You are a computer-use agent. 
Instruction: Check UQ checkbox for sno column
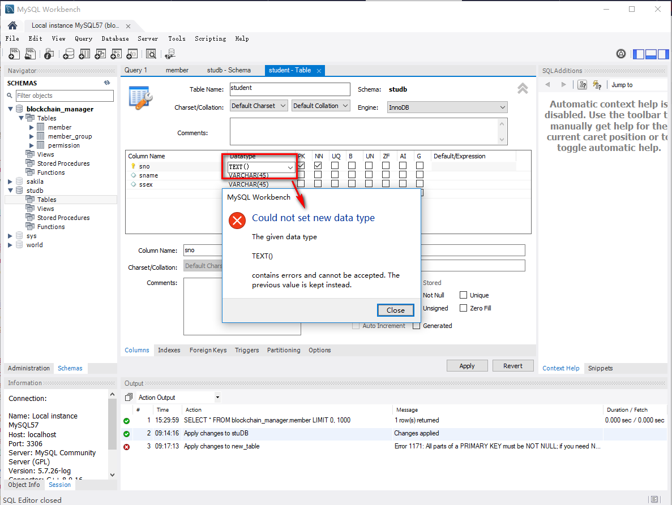pyautogui.click(x=335, y=166)
